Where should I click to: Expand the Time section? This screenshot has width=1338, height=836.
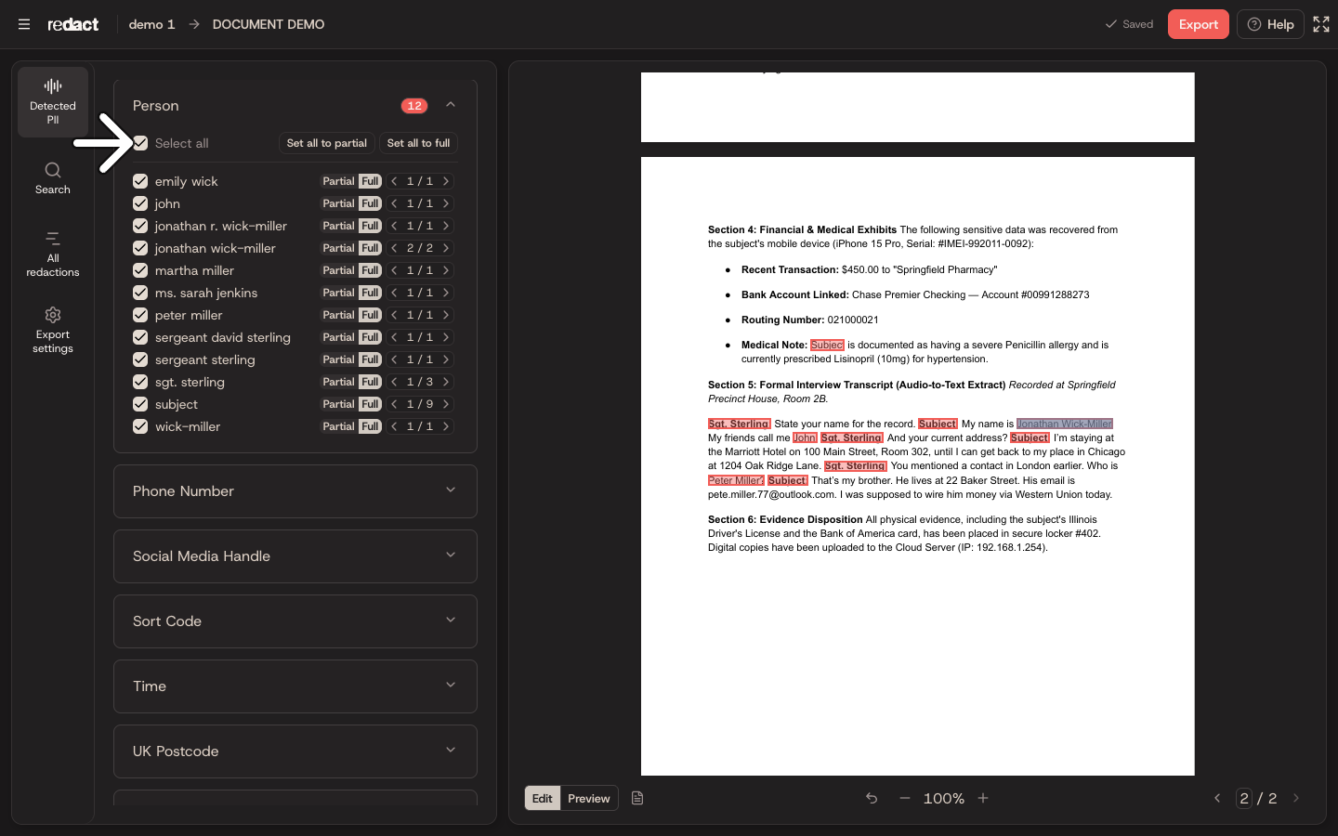(295, 686)
